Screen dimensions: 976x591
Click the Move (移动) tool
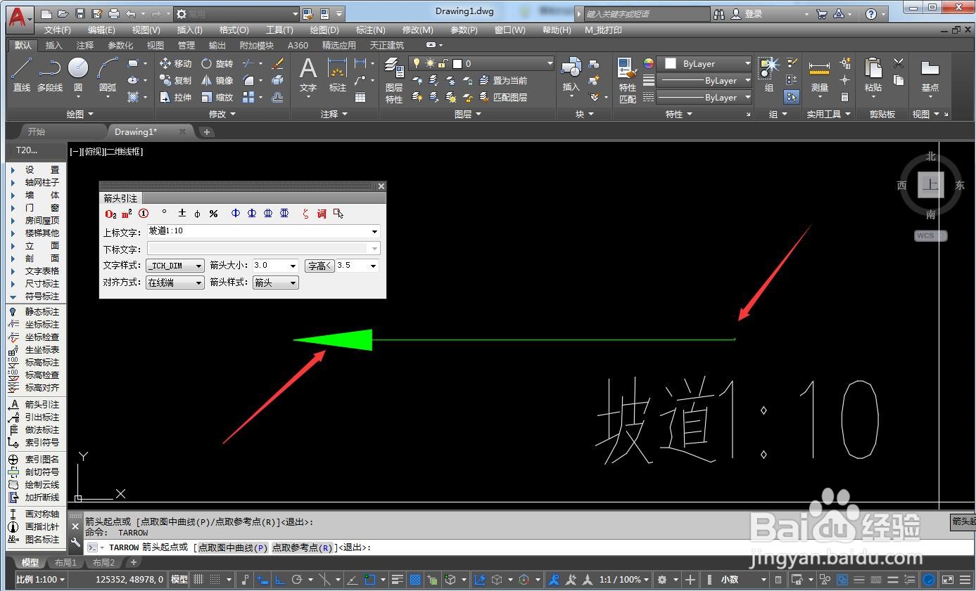tap(176, 63)
